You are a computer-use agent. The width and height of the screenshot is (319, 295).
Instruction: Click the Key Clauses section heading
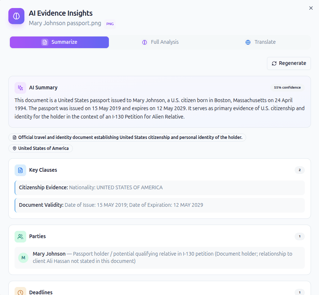pos(43,170)
